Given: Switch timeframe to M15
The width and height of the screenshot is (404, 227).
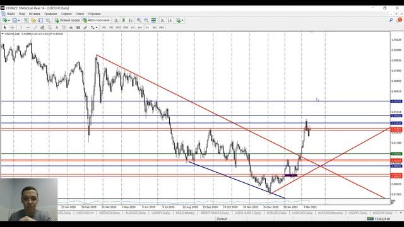Looking at the screenshot, I should point(119,27).
